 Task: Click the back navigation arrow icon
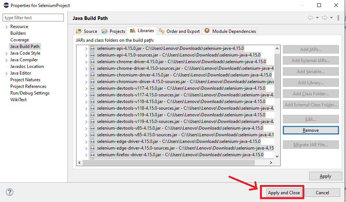click(311, 18)
